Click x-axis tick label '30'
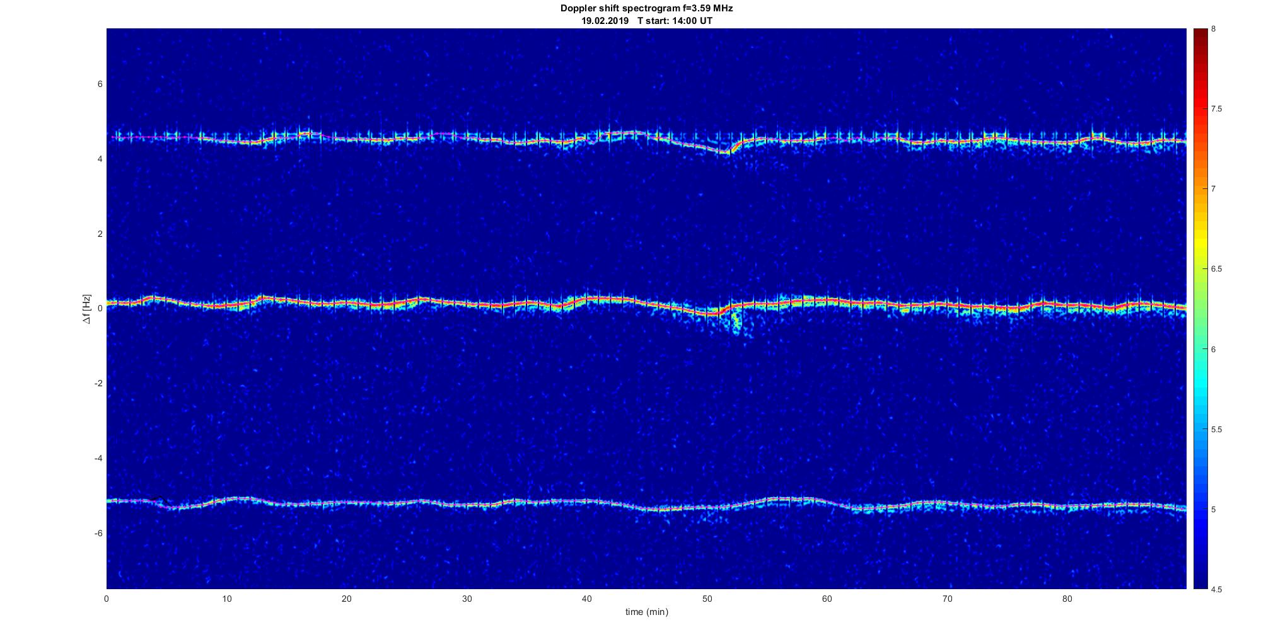This screenshot has height=632, width=1261. tap(467, 599)
